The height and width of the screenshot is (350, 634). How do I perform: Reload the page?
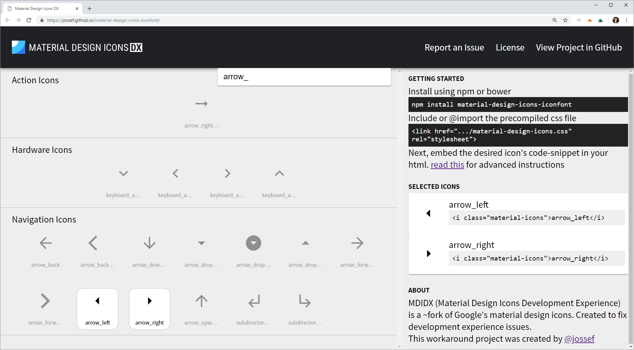[29, 20]
